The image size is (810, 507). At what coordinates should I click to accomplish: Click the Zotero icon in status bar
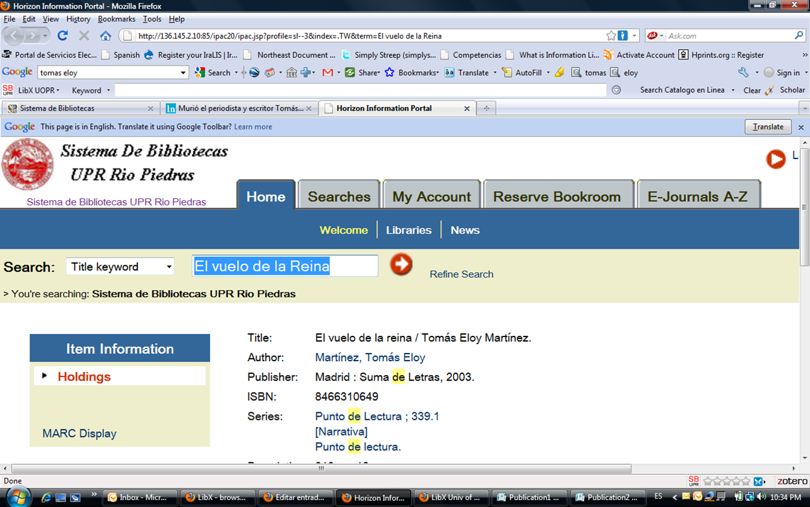click(x=792, y=481)
